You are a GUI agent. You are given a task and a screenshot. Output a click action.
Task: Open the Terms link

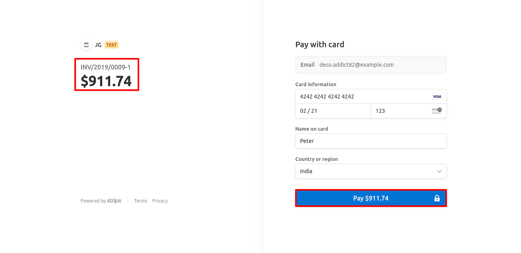coord(141,201)
